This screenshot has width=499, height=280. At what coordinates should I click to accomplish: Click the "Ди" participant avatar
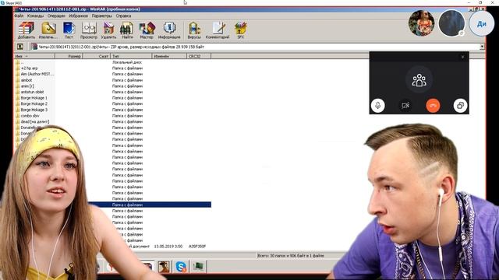(482, 24)
